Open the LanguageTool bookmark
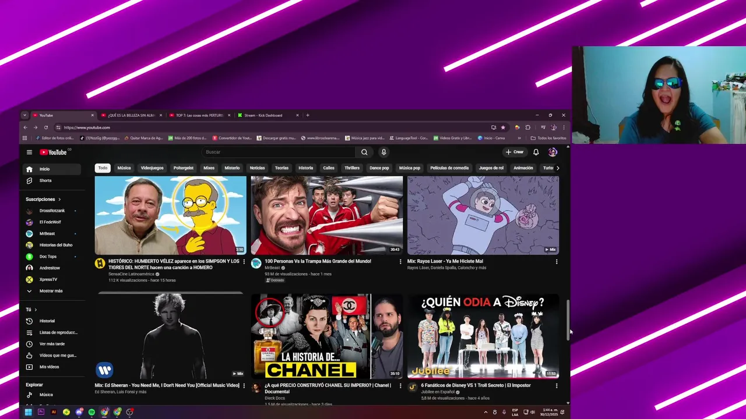 (408, 138)
